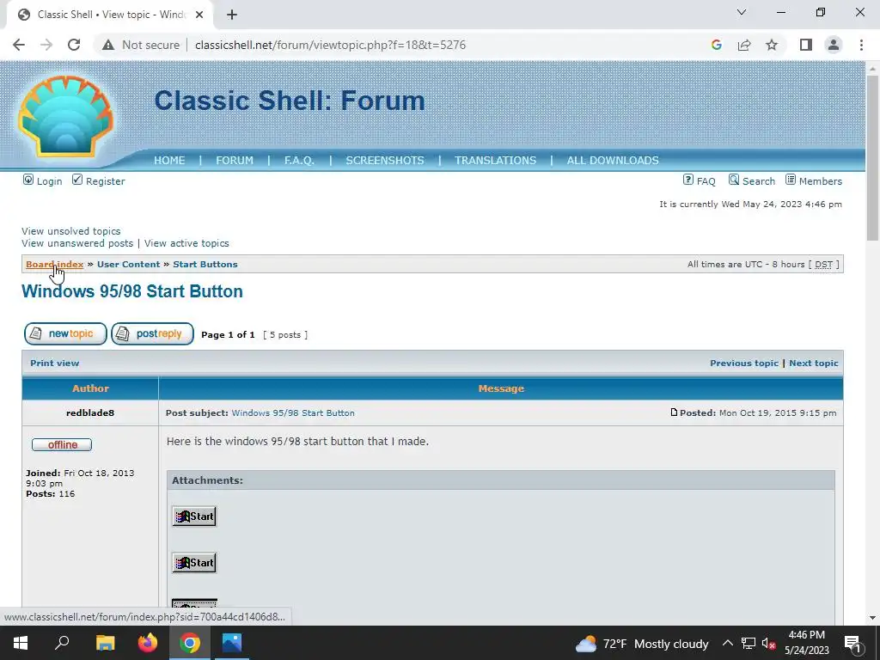Open View unanswered posts
The image size is (880, 660).
click(x=77, y=243)
